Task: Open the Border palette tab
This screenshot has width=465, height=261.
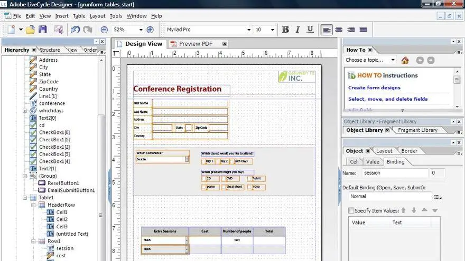Action: point(409,151)
